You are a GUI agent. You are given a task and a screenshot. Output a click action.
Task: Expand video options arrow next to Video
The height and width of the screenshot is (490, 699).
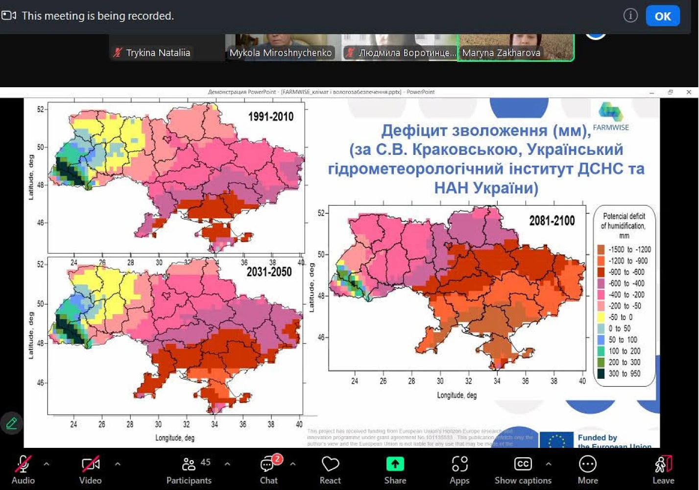coord(118,464)
